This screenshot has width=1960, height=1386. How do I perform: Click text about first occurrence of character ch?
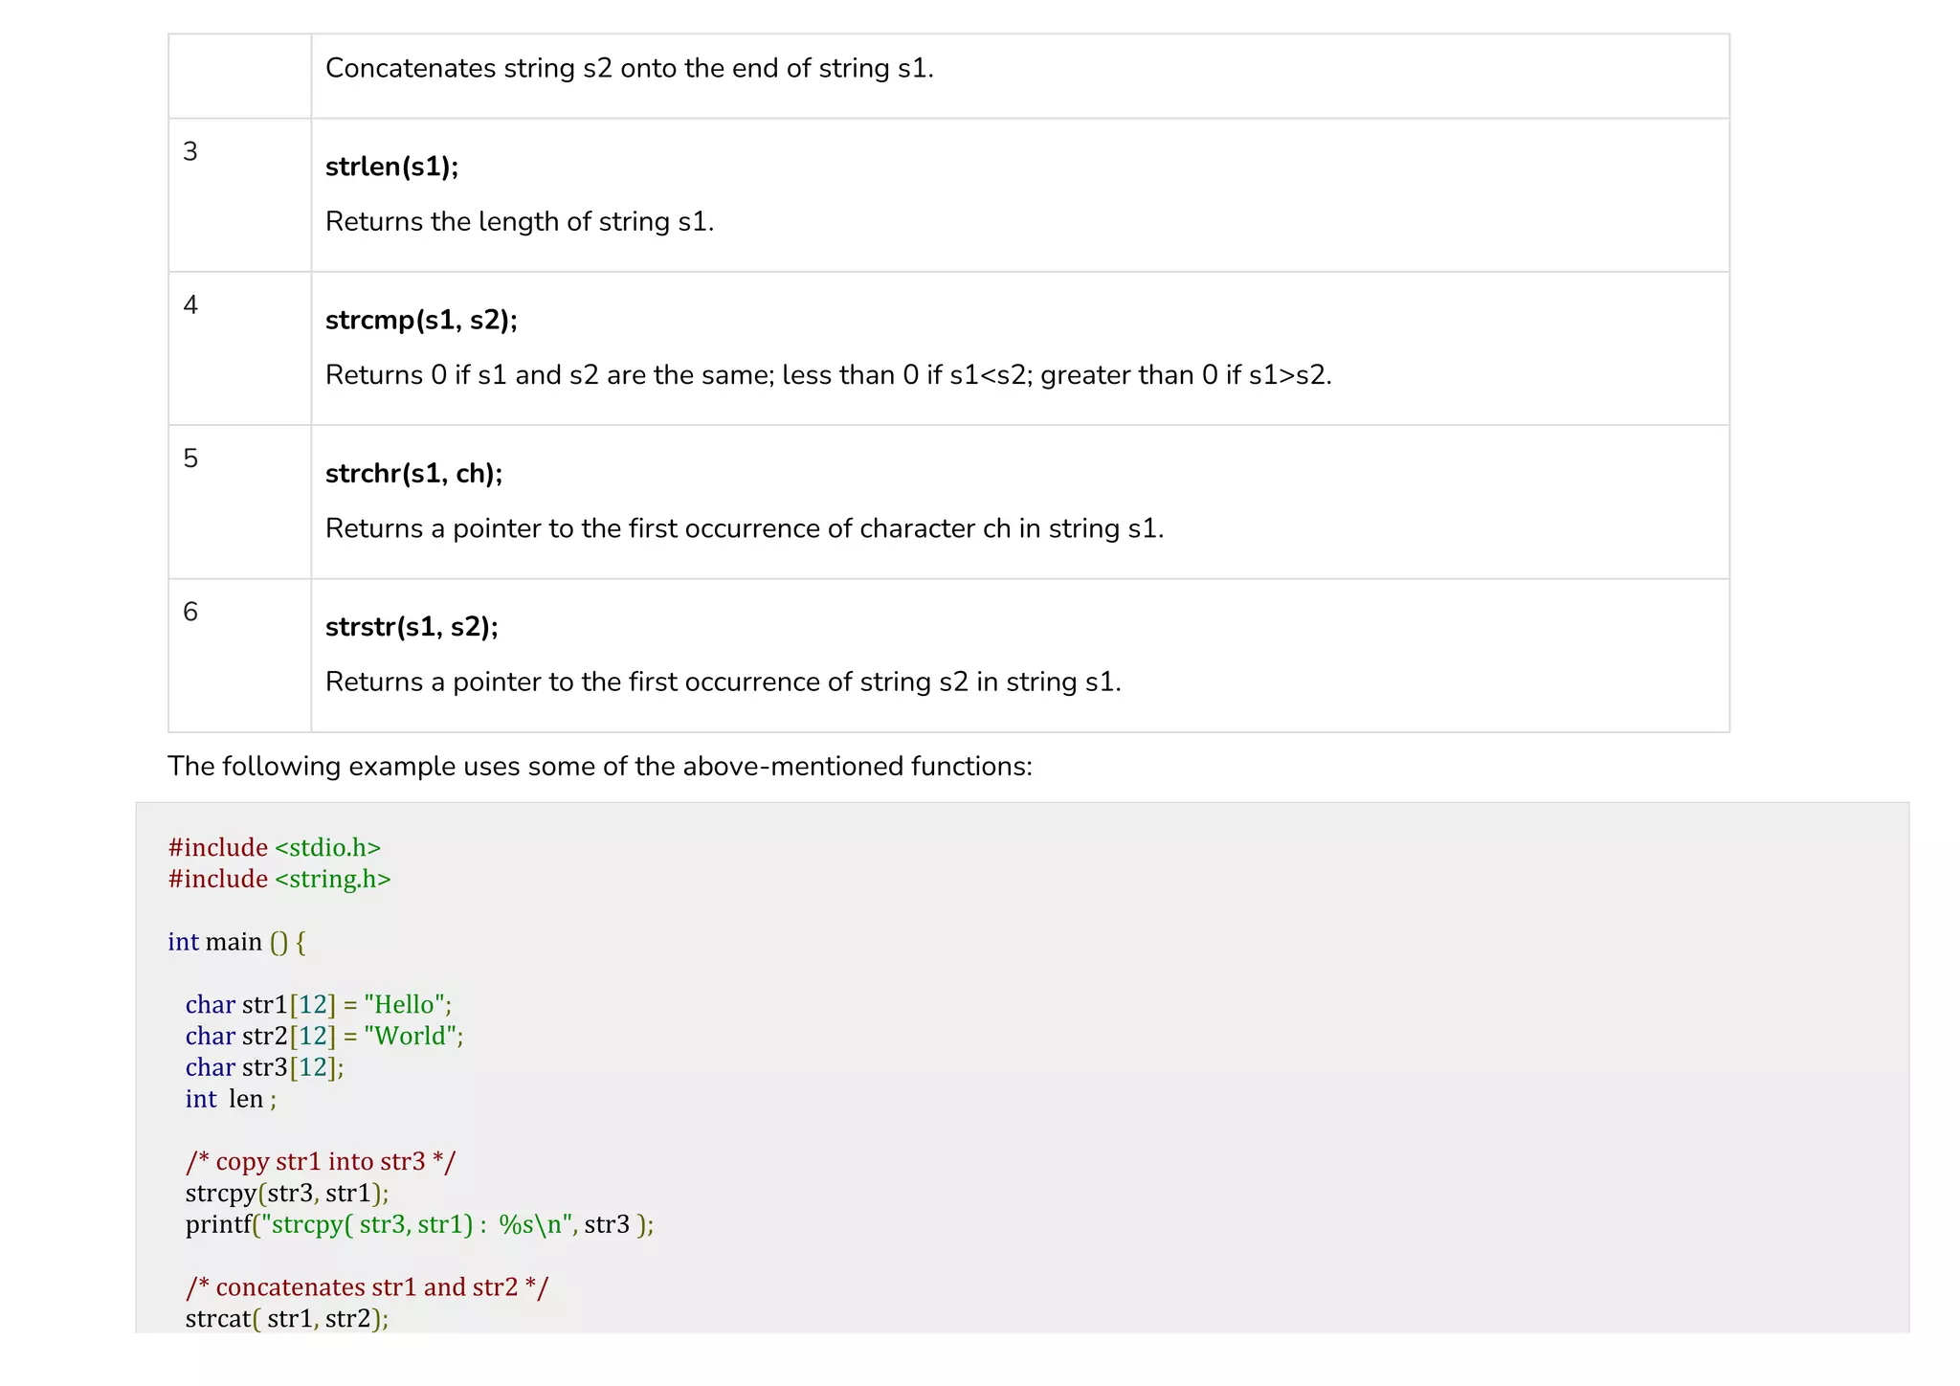coord(745,528)
